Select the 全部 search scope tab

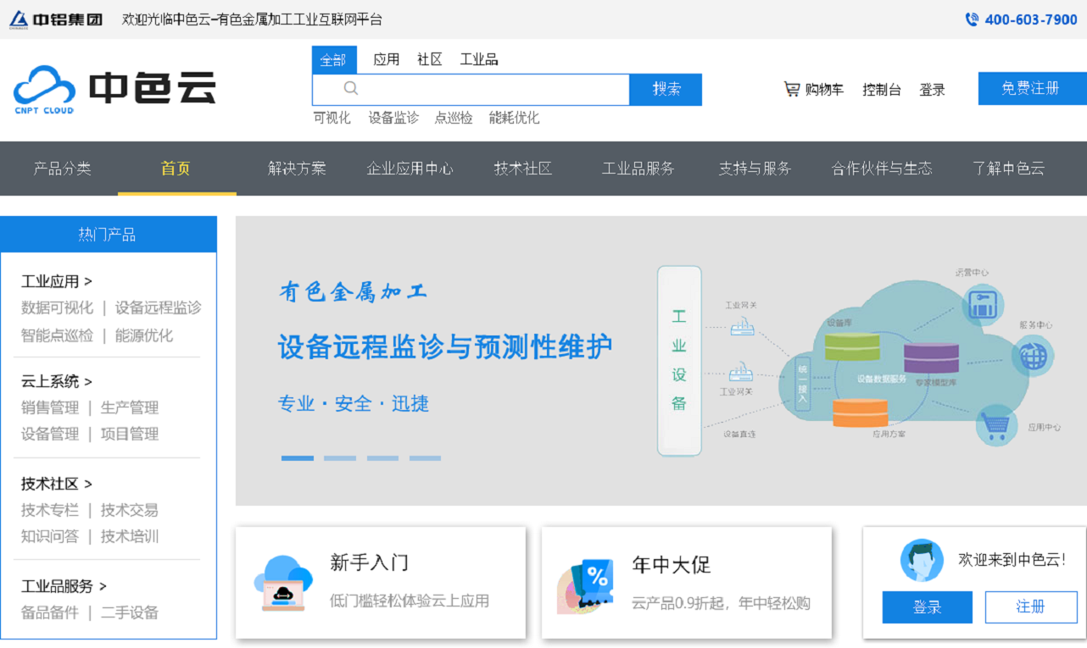(x=334, y=60)
